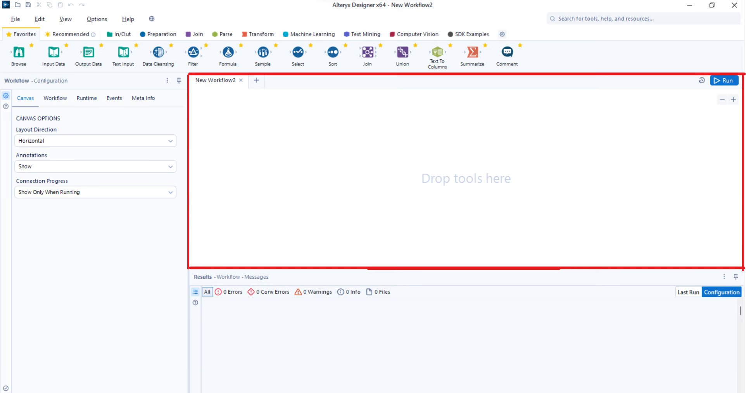Image resolution: width=746 pixels, height=393 pixels.
Task: Select the Browse tool icon
Action: [19, 52]
